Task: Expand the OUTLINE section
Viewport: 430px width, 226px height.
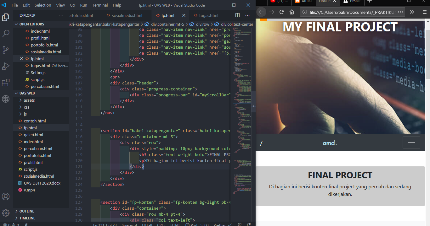Action: pyautogui.click(x=27, y=211)
